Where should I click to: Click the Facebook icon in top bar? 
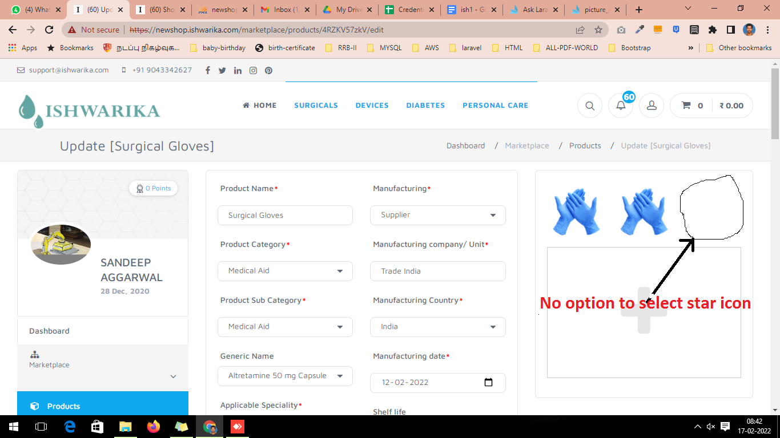click(207, 70)
